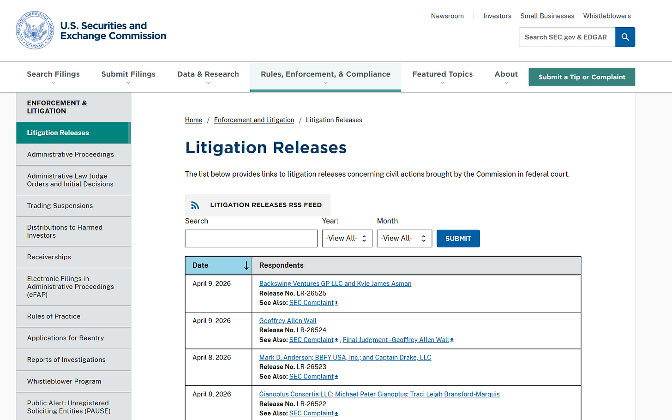Open Distributions to Harmed Investors
The width and height of the screenshot is (672, 420).
(73, 231)
